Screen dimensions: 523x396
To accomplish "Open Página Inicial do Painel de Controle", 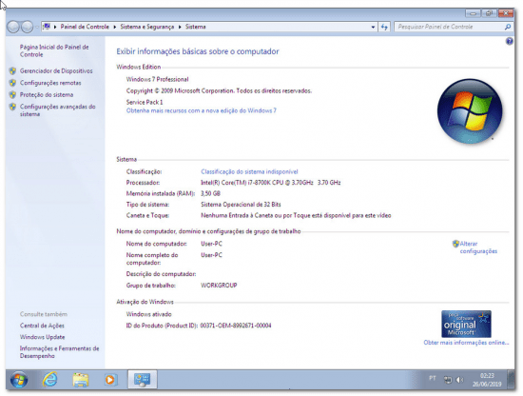I will click(54, 50).
